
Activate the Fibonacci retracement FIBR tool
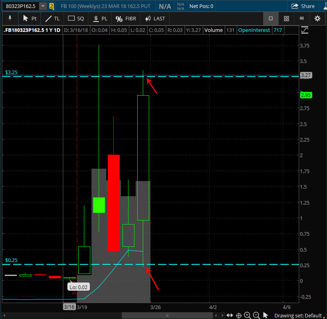pyautogui.click(x=125, y=19)
